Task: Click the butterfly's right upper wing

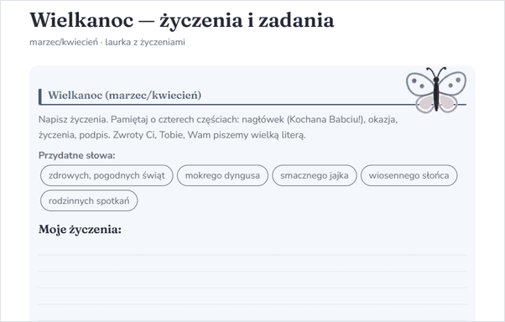Action: pyautogui.click(x=452, y=83)
